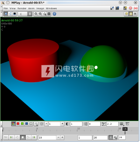This screenshot has width=140, height=142.
Task: Open the C image plane dropdown
Action: (x=25, y=14)
